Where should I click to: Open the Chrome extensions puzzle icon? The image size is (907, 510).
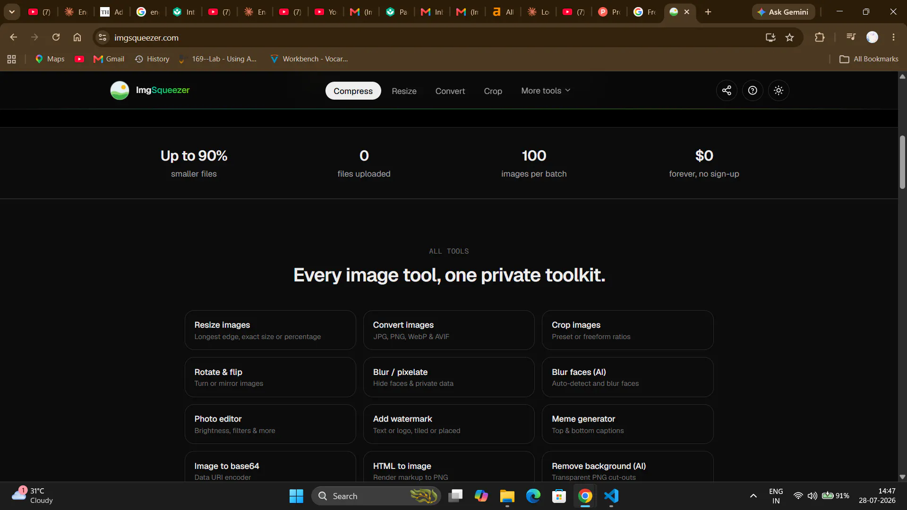click(x=820, y=37)
